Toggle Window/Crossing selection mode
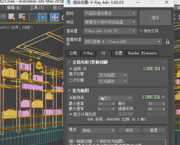The width and height of the screenshot is (180, 145). pos(42,17)
